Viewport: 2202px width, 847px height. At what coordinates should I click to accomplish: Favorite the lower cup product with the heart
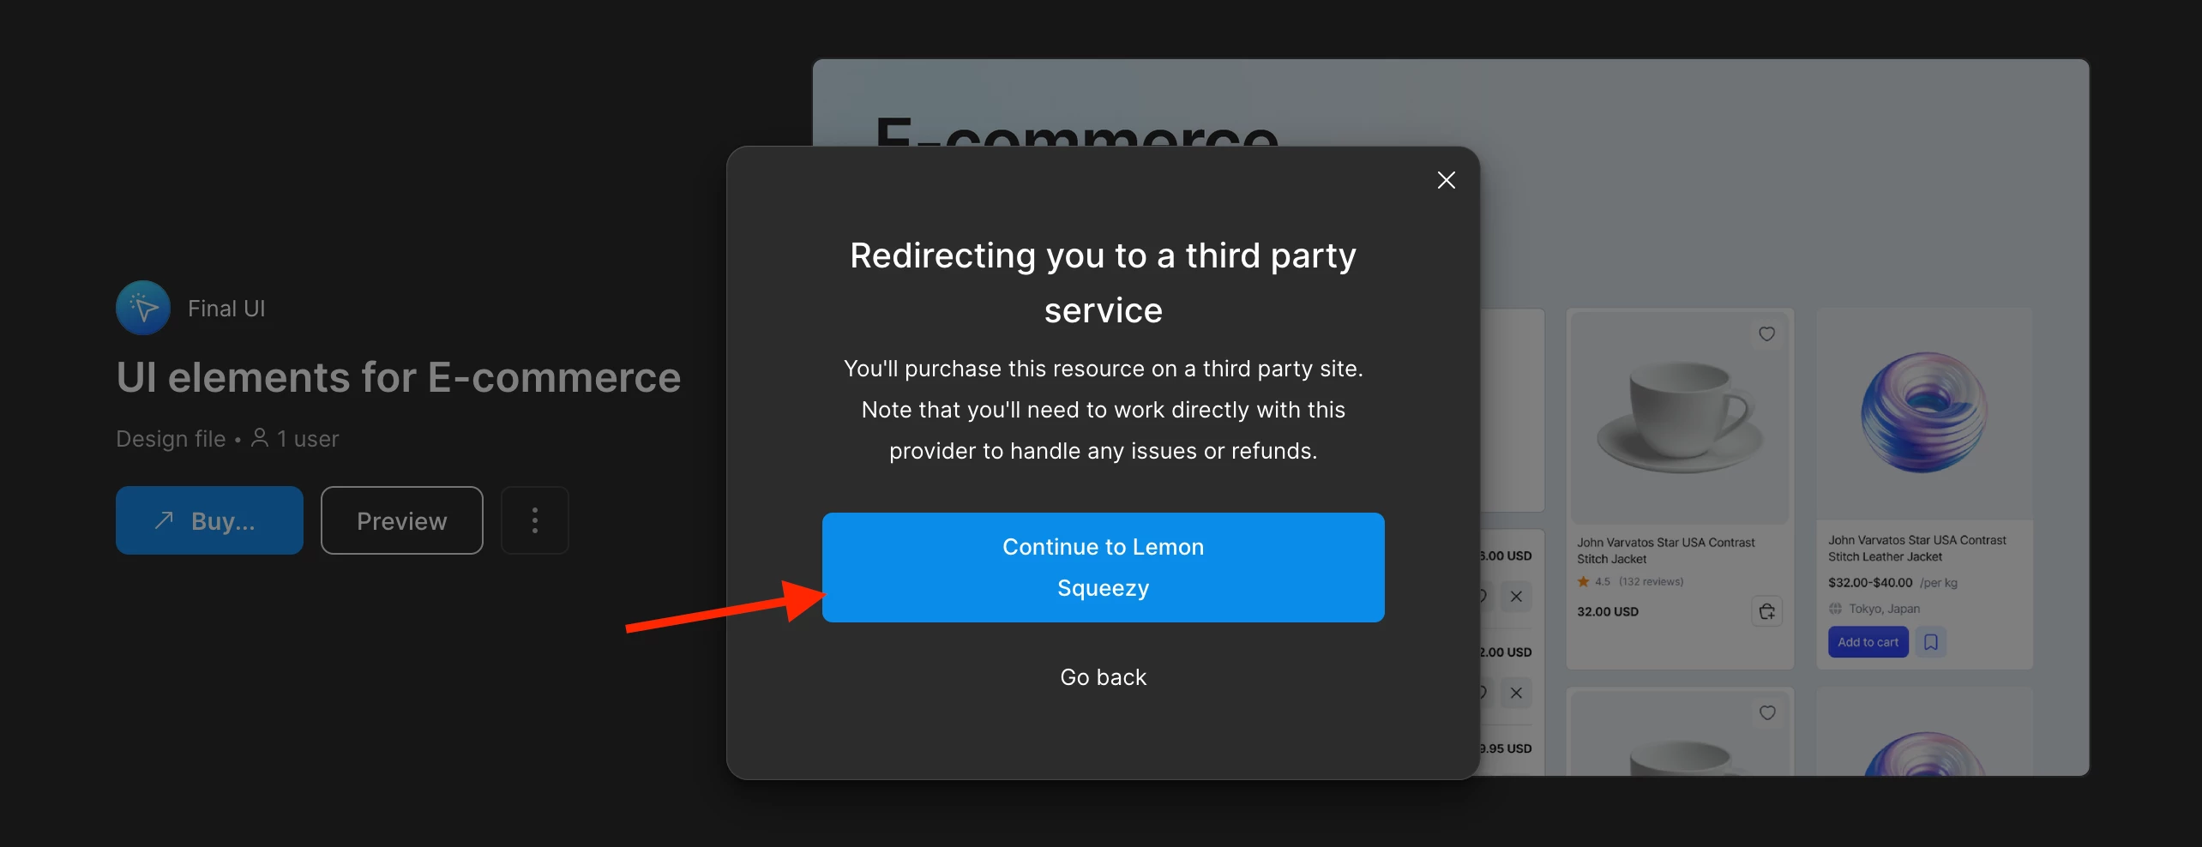click(x=1766, y=713)
